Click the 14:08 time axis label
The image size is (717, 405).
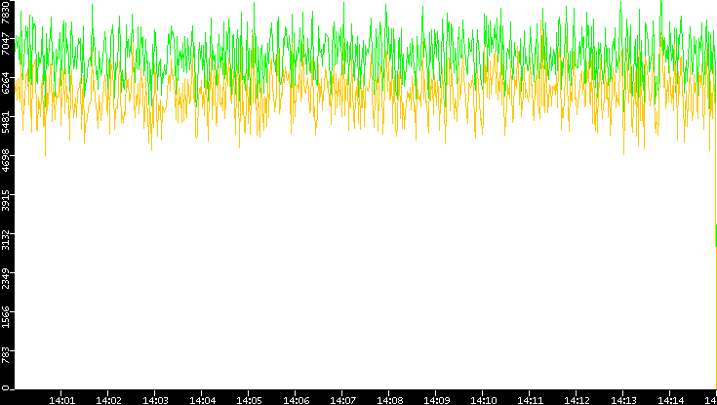tap(389, 400)
